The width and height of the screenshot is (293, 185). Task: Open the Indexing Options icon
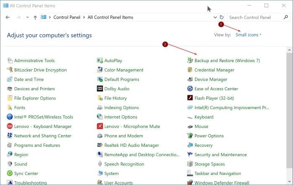click(x=100, y=108)
